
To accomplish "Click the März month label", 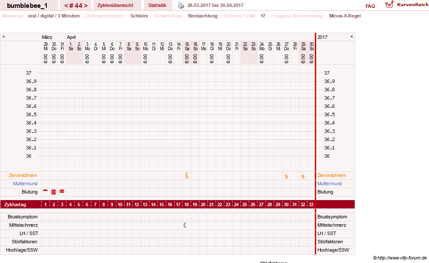I will 47,37.
